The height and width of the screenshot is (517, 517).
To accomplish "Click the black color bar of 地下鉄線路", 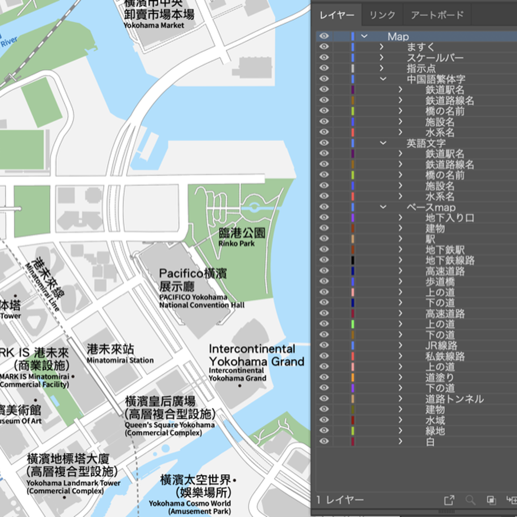I will (x=353, y=260).
